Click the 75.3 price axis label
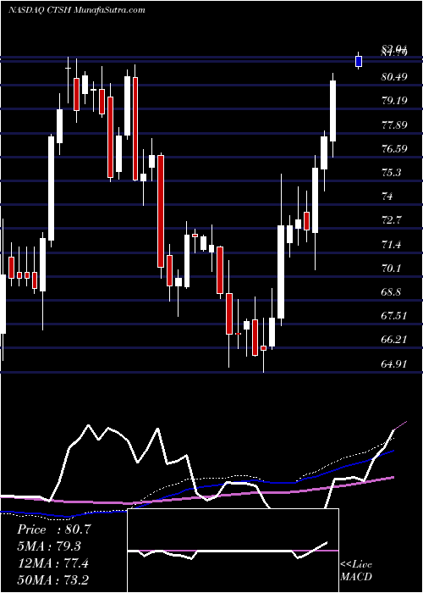The height and width of the screenshot is (593, 423). (x=392, y=172)
